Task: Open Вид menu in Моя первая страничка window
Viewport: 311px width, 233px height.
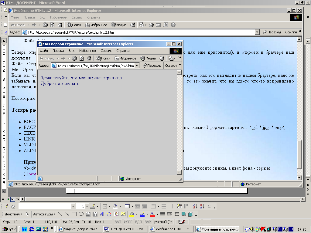Action: coord(71,51)
